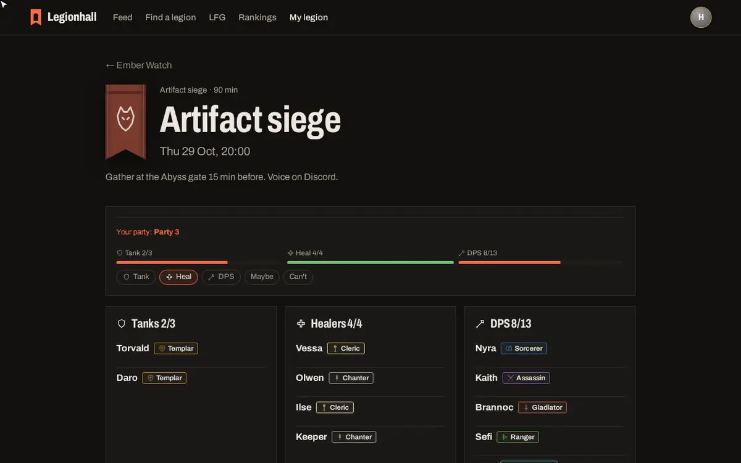This screenshot has height=463, width=741.
Task: Click the Cleric badge next to Vessa
Action: pyautogui.click(x=346, y=348)
